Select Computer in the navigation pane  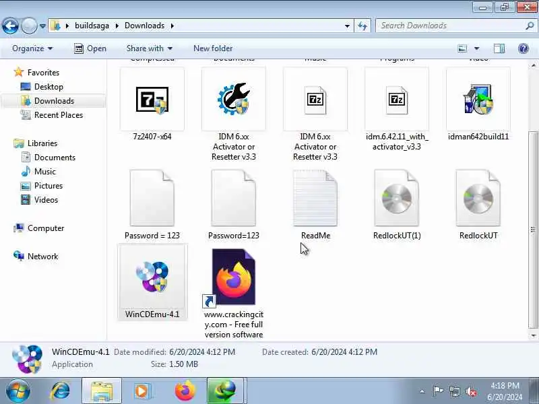click(46, 228)
